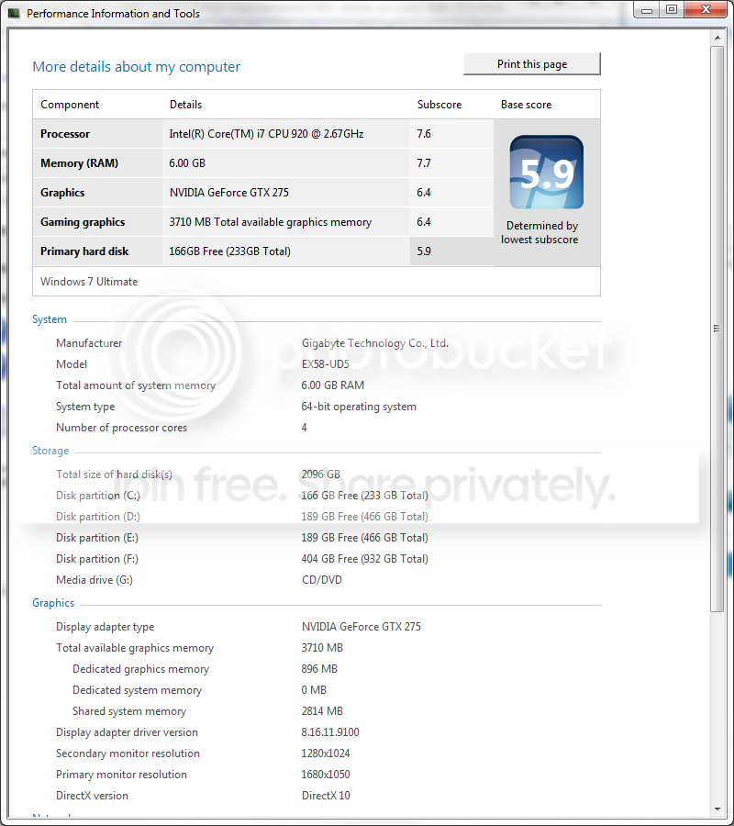Image resolution: width=734 pixels, height=826 pixels.
Task: Select the Processor row label
Action: (x=65, y=134)
